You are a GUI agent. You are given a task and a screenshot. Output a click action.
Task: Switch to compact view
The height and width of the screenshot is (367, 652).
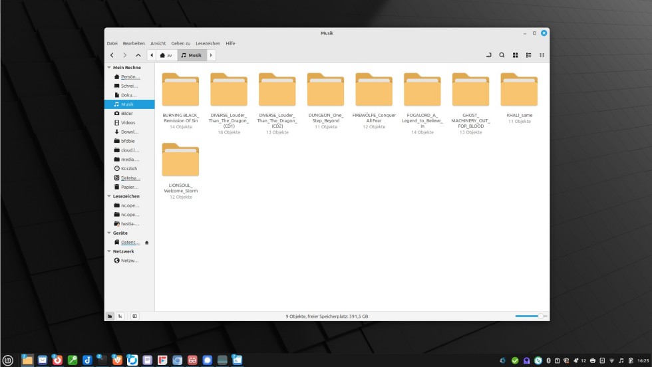[542, 55]
